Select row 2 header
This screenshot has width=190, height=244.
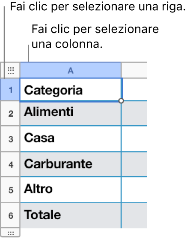tap(11, 114)
